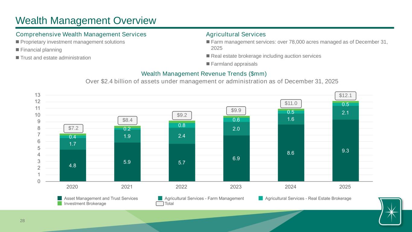Click the Real Estate Brokerage legend swatch
Image resolution: width=412 pixels, height=232 pixels.
pyautogui.click(x=260, y=198)
